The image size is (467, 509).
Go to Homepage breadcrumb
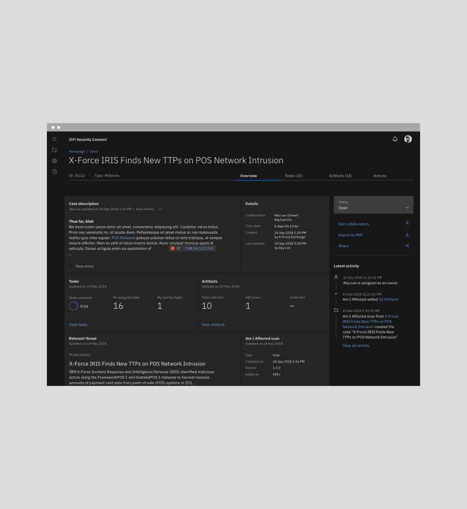(x=77, y=152)
